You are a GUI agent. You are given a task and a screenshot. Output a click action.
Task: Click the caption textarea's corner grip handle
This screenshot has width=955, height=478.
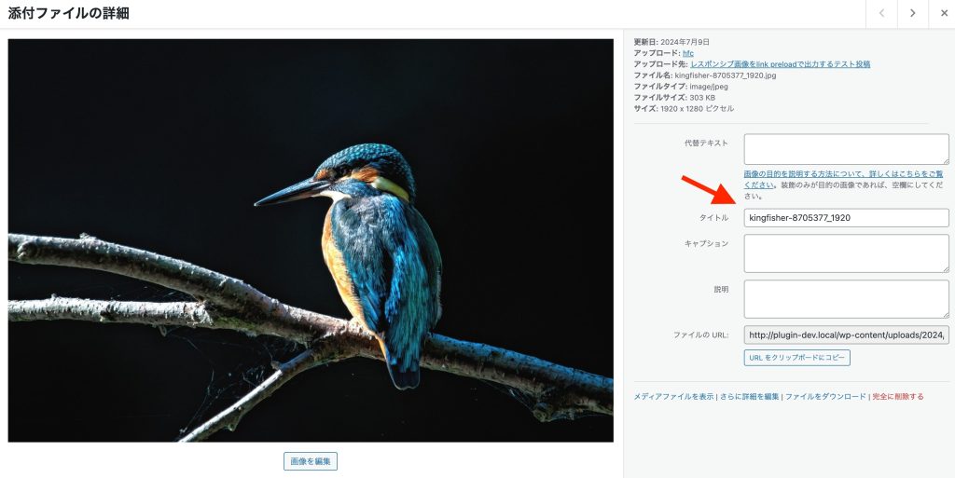pos(946,268)
